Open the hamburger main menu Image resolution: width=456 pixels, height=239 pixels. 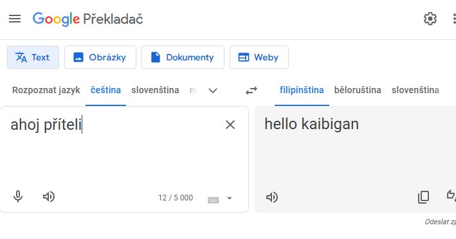(15, 19)
